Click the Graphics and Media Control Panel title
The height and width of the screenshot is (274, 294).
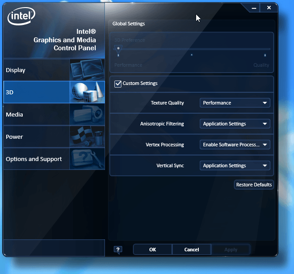tap(64, 40)
